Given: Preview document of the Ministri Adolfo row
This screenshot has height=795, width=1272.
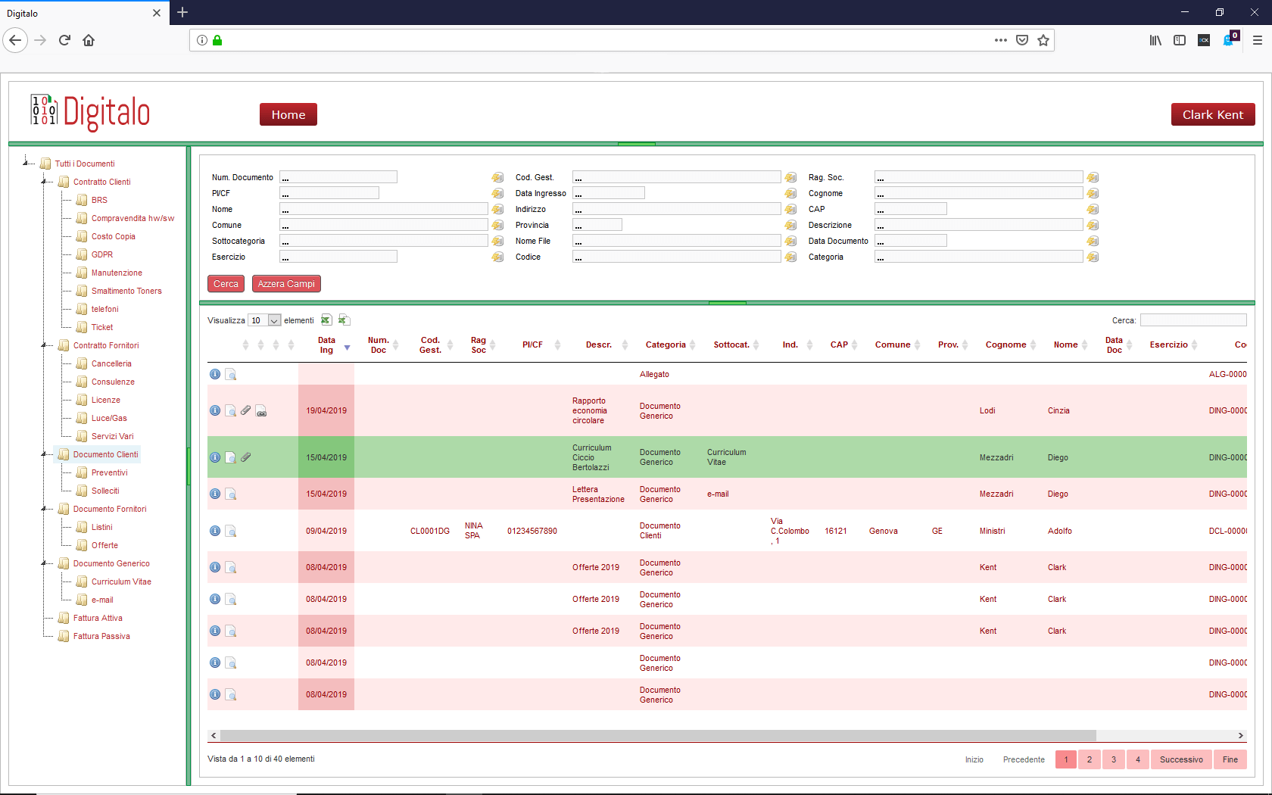Looking at the screenshot, I should pyautogui.click(x=231, y=532).
